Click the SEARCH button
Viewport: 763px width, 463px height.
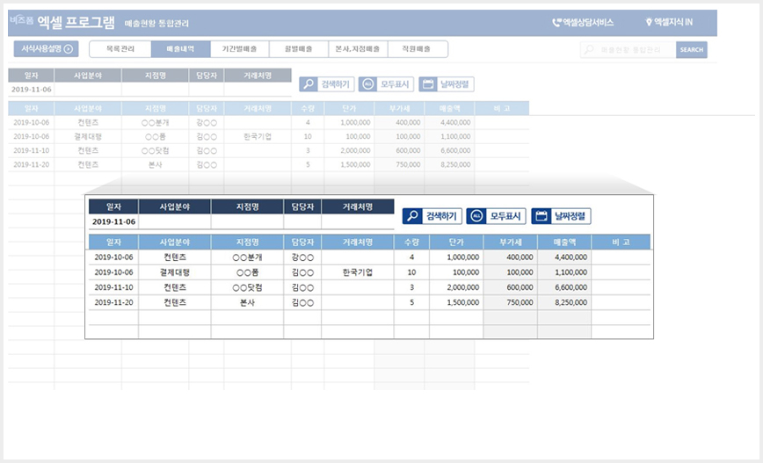pos(692,49)
